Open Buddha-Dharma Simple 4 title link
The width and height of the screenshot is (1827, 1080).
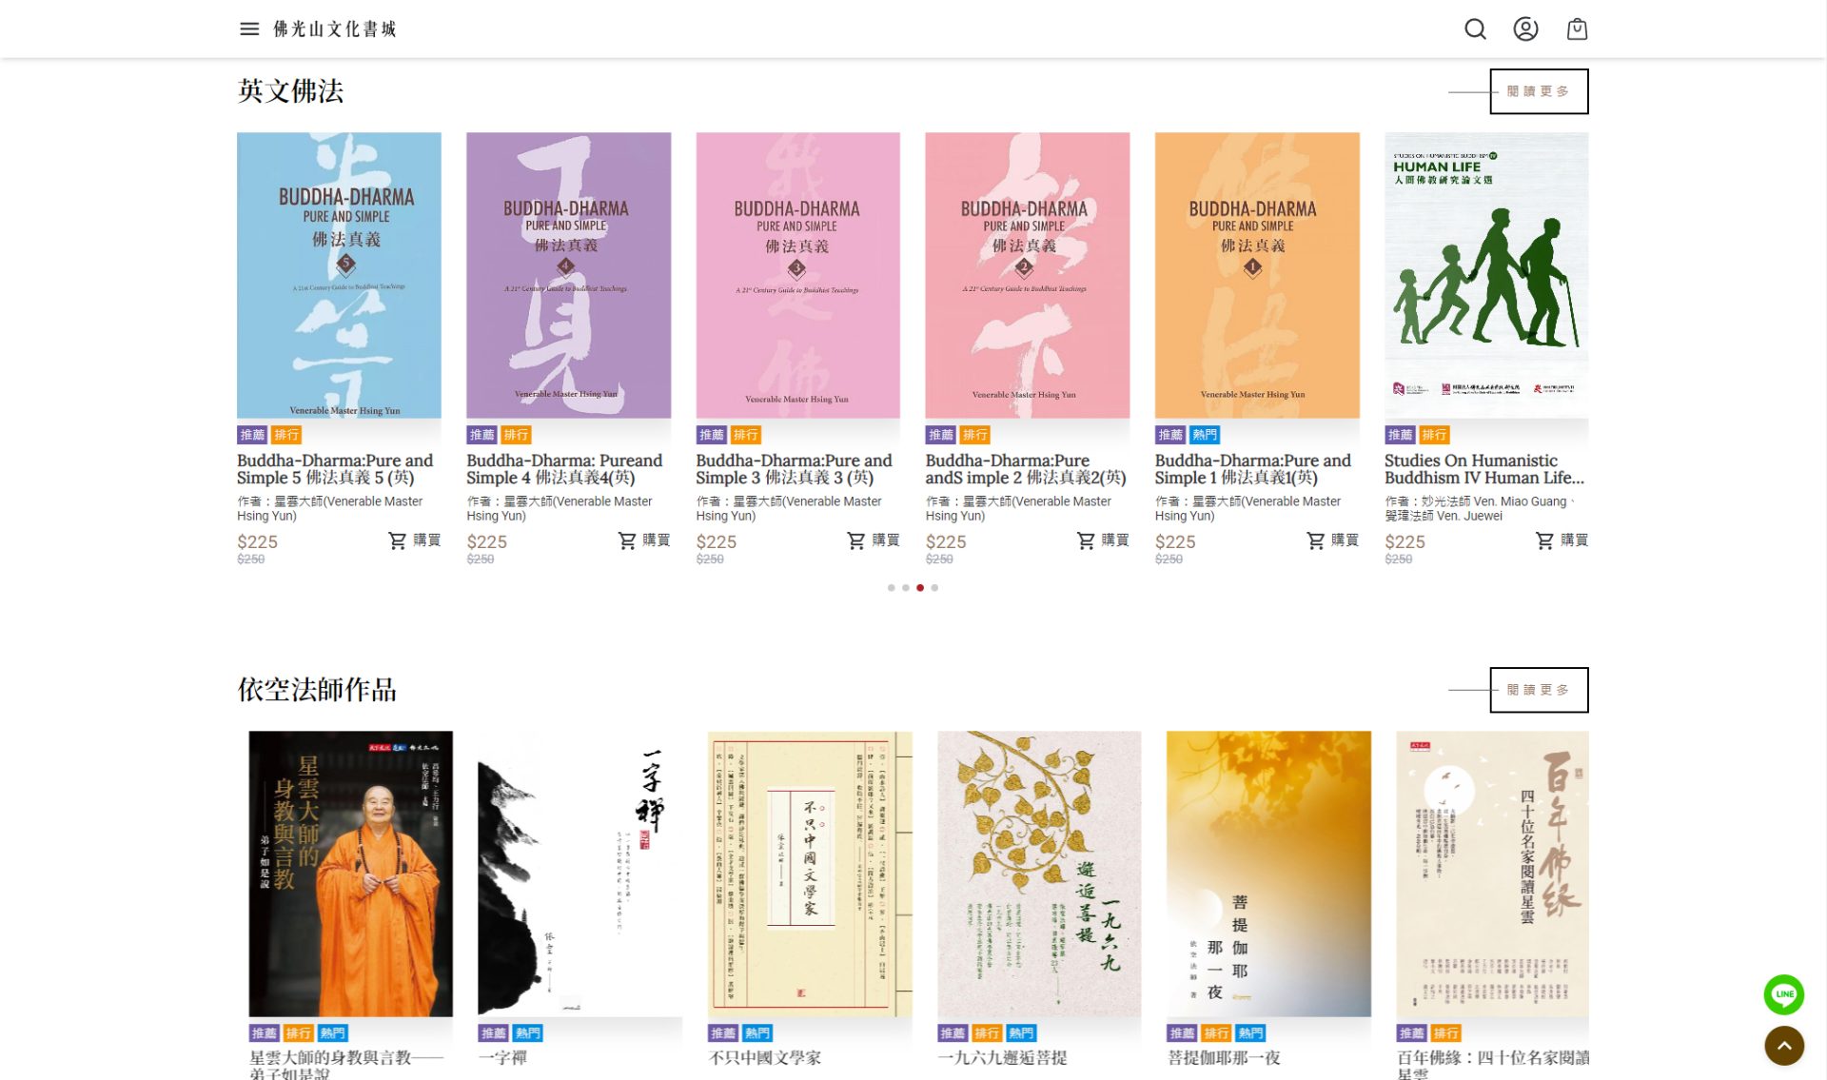(x=564, y=469)
